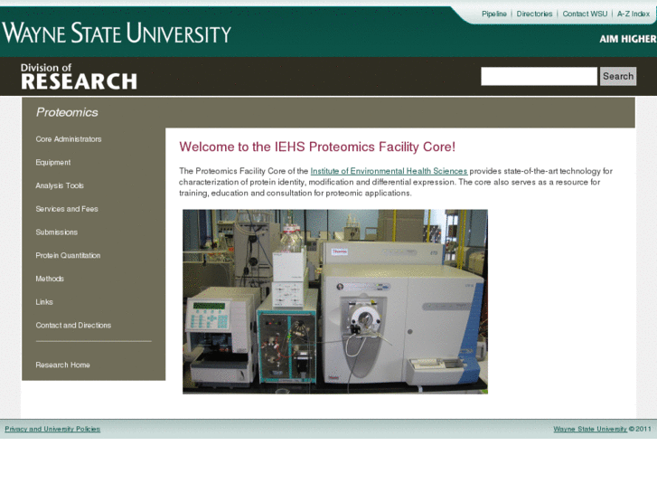Click the Welcome to IEHS Proteomics heading
657x493 pixels.
(317, 147)
